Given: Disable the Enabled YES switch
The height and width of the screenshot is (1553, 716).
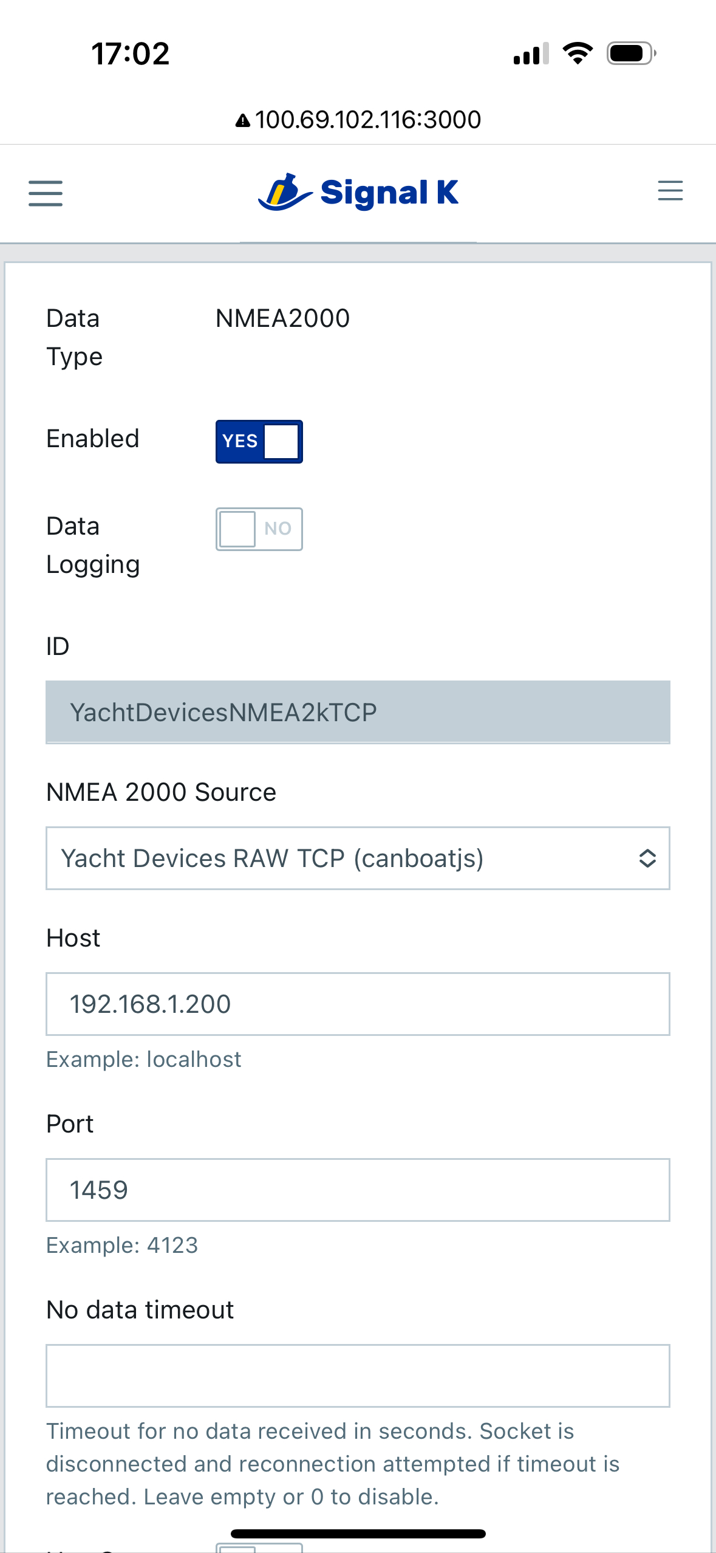Looking at the screenshot, I should [259, 442].
